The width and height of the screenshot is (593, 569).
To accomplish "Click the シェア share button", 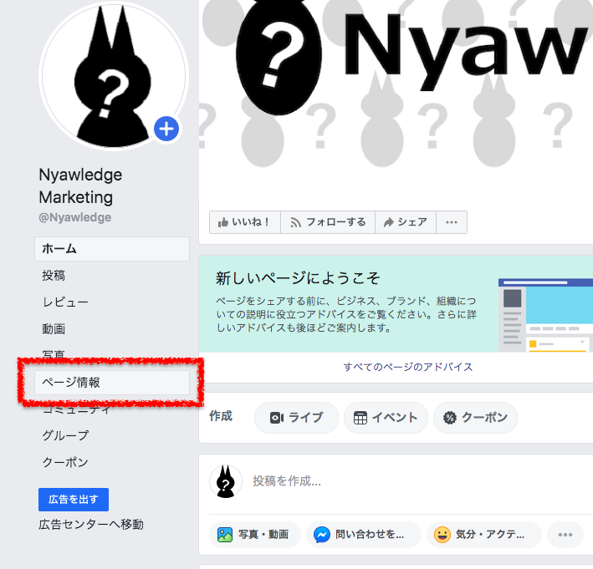I will (406, 222).
